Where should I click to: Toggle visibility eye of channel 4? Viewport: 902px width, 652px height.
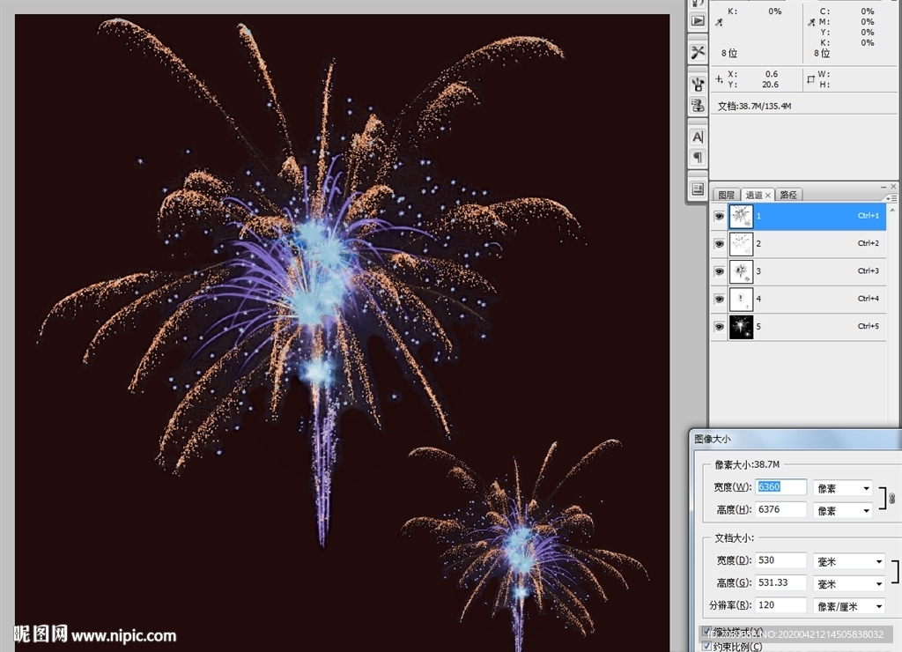719,300
